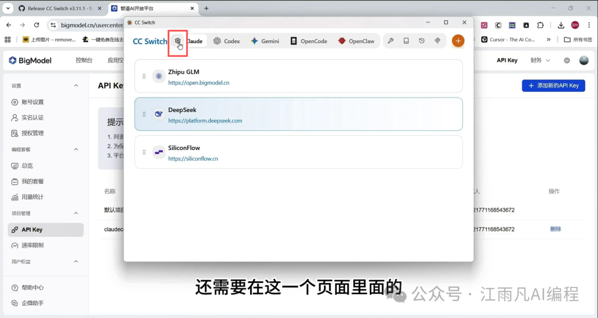The width and height of the screenshot is (598, 318).
Task: Go back in the browser
Action: 9,25
